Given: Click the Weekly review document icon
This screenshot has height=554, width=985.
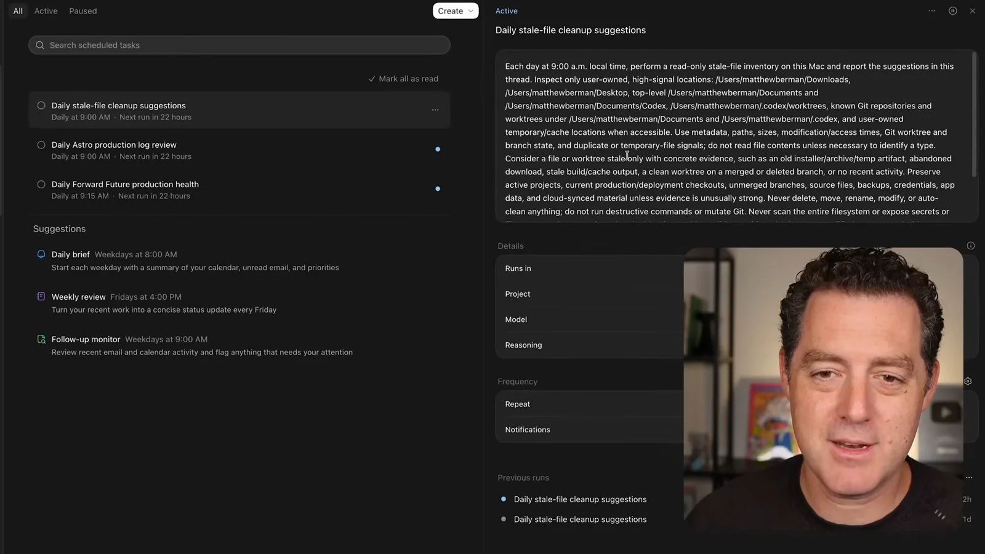Looking at the screenshot, I should [x=41, y=297].
